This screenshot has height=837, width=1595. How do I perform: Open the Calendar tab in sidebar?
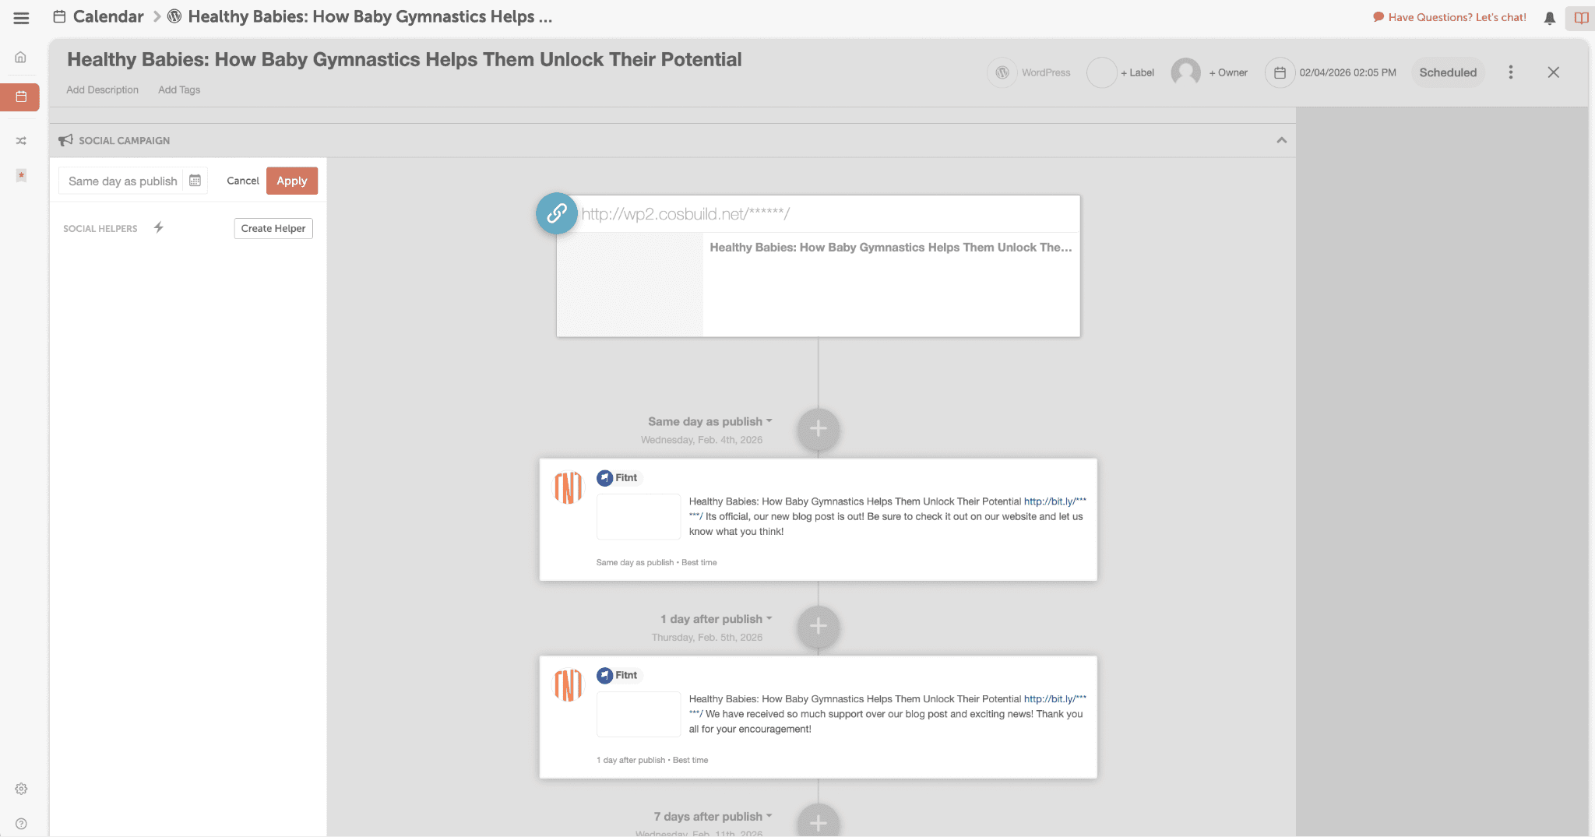click(x=21, y=97)
